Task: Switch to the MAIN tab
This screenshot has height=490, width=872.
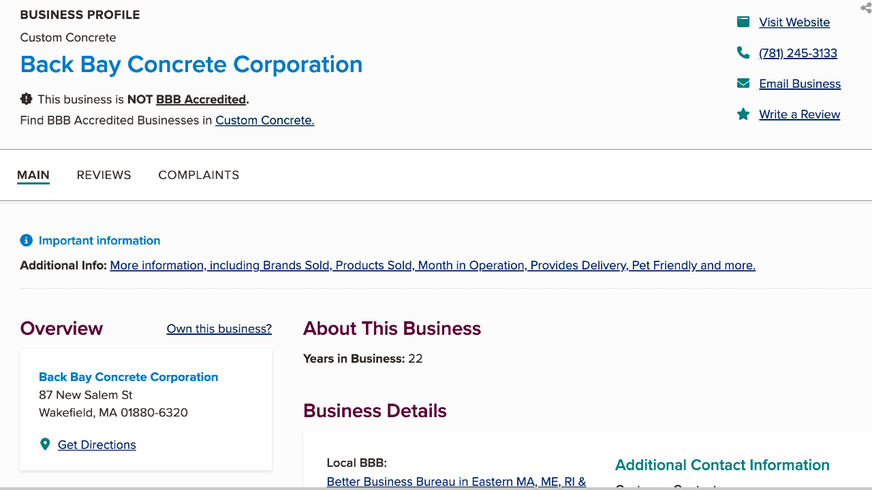Action: tap(33, 175)
